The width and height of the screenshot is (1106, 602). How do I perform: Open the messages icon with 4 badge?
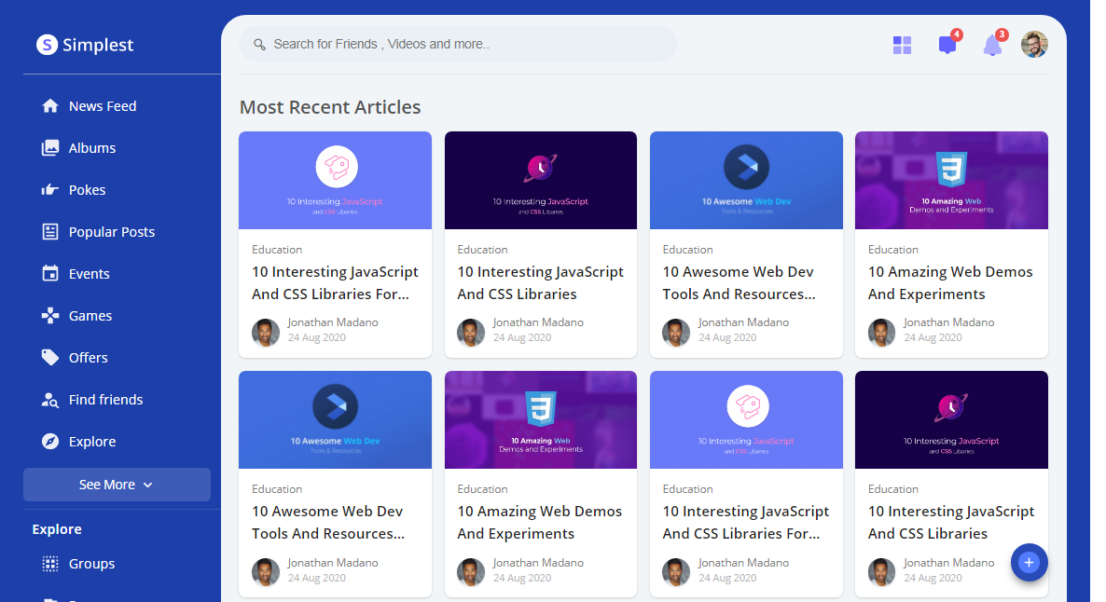click(x=947, y=45)
